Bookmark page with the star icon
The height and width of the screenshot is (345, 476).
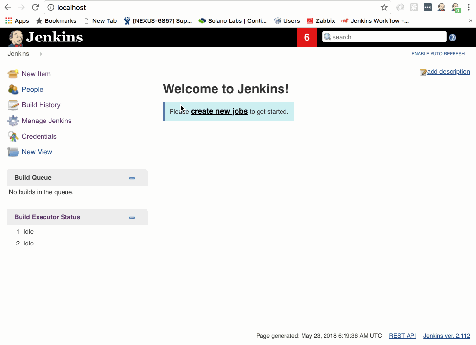(x=384, y=8)
